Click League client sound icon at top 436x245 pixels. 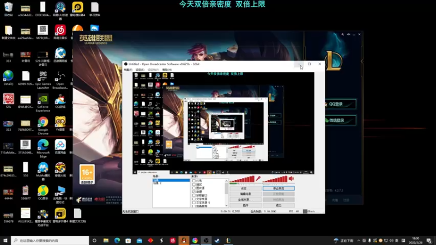[x=348, y=34]
